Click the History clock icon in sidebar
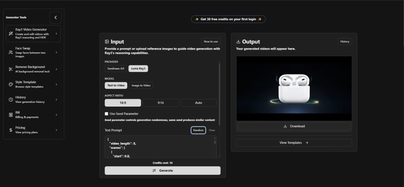This screenshot has width=404, height=187. coord(11,99)
